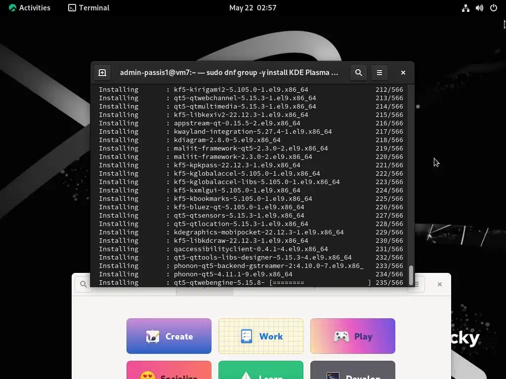
Task: Click the kwayland-integration-5.27.4-1 line
Action: click(251, 131)
